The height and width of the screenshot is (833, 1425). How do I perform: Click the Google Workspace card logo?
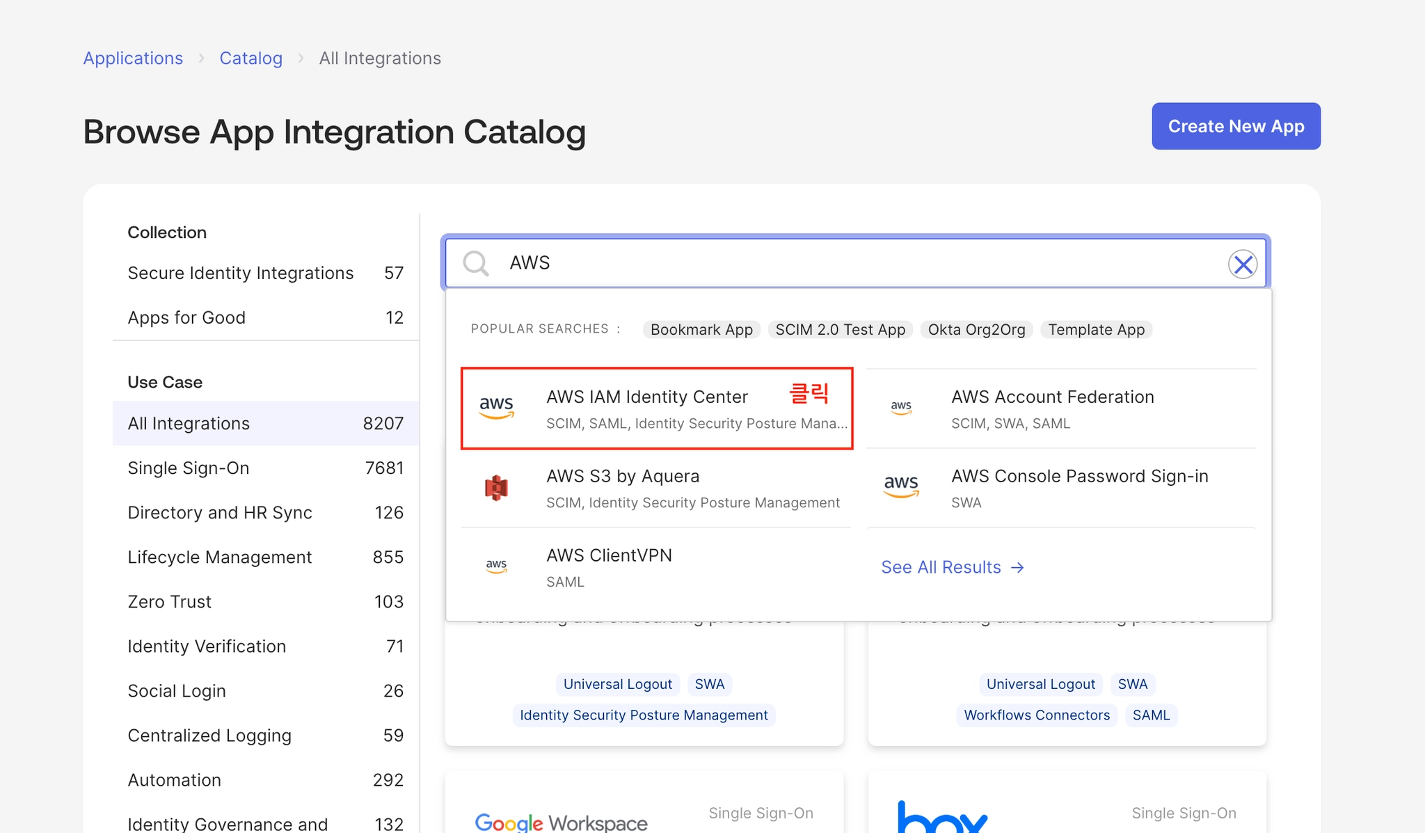click(x=561, y=823)
